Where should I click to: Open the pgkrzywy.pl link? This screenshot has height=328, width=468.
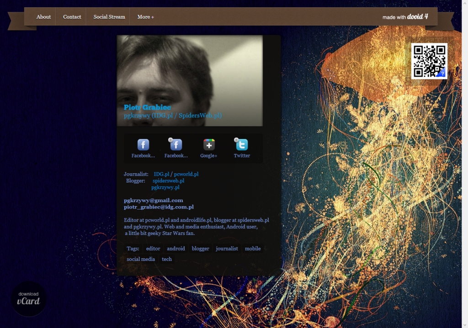pyautogui.click(x=165, y=187)
